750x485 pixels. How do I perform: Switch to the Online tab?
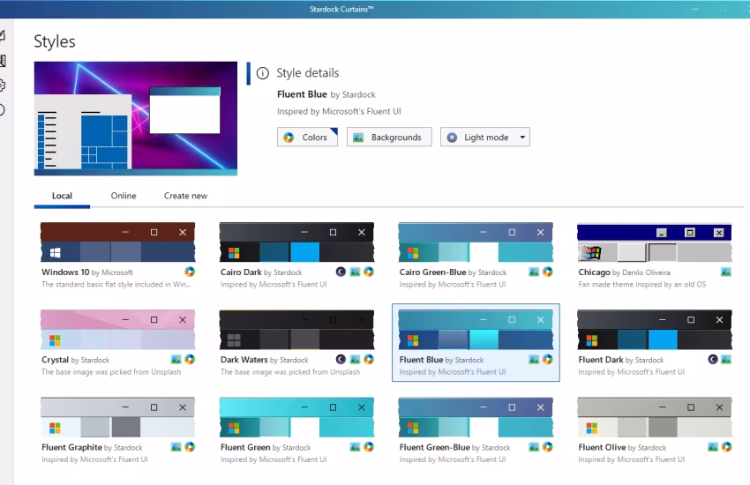(124, 196)
